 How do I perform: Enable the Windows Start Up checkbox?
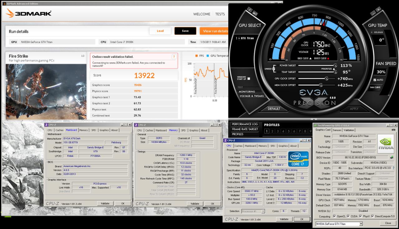pos(248,79)
